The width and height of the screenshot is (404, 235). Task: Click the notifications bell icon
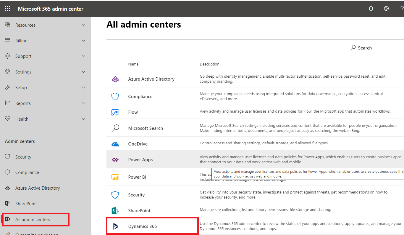[371, 9]
